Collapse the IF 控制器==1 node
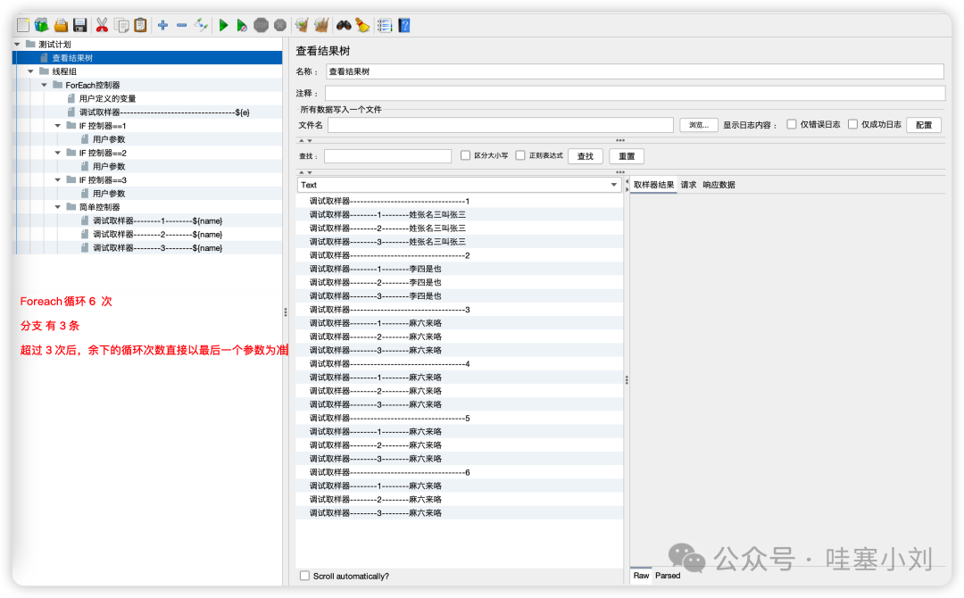The height and width of the screenshot is (598, 964). click(x=58, y=125)
